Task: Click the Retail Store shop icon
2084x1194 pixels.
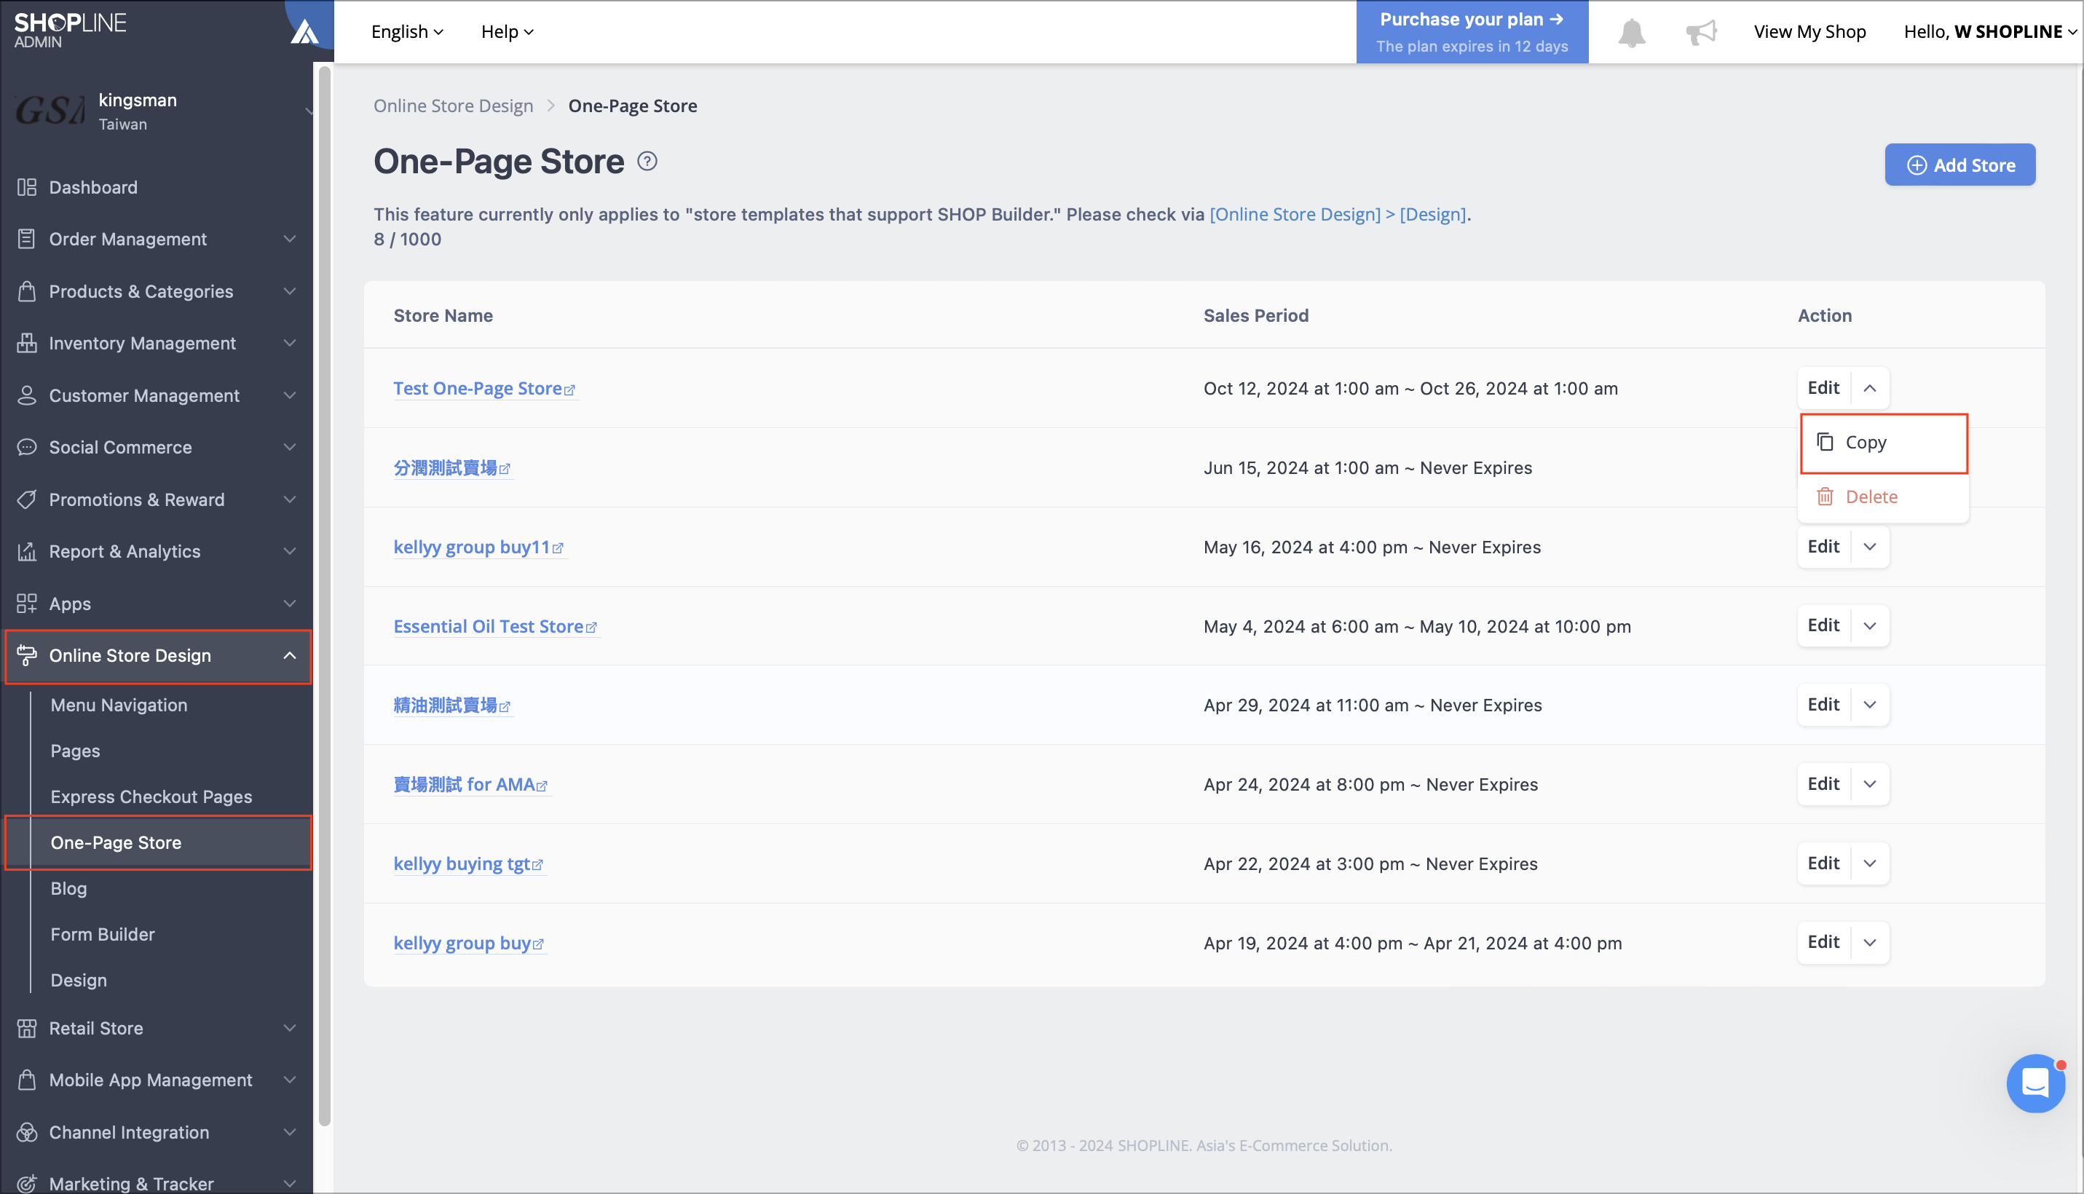Action: pyautogui.click(x=26, y=1027)
